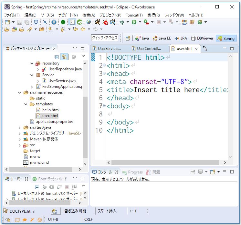Maximize the editor area
The width and height of the screenshot is (241, 225).
pos(232,48)
